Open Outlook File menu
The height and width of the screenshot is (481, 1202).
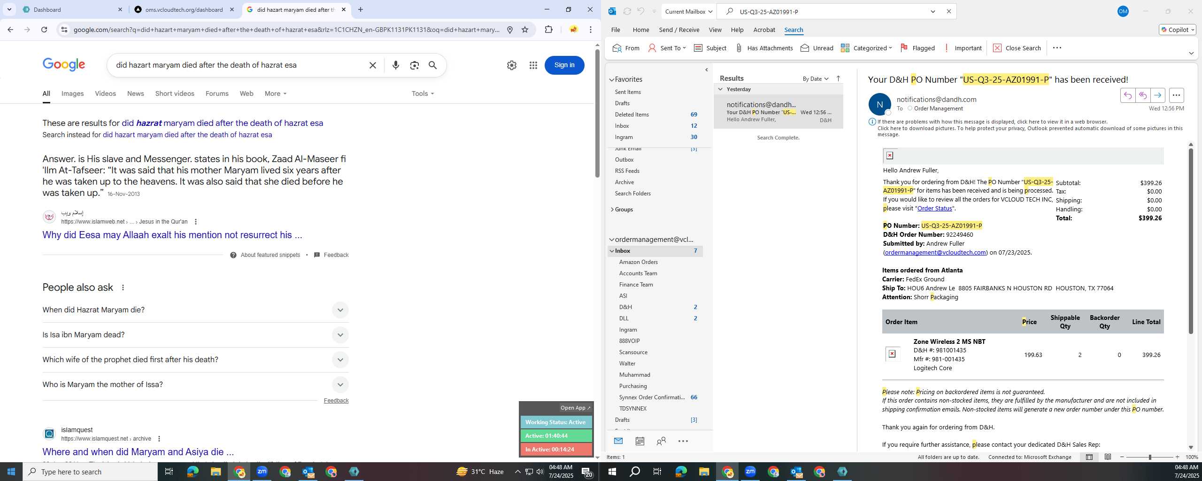tap(615, 30)
